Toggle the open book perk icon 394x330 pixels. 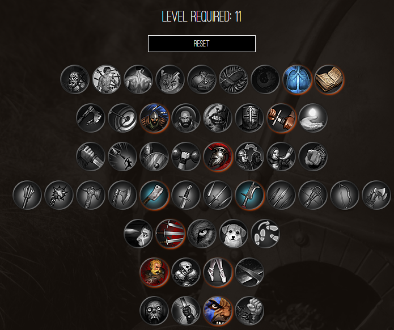(329, 79)
